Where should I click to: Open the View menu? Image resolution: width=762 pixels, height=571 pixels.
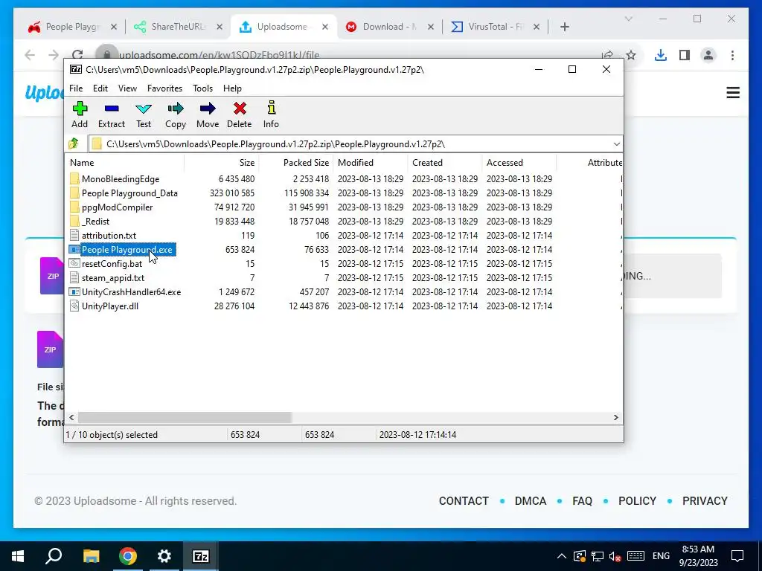[127, 88]
